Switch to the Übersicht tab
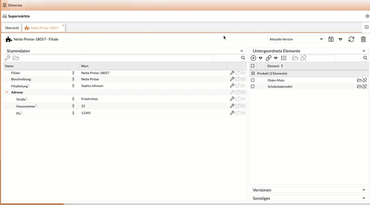The image size is (370, 205). pos(12,28)
